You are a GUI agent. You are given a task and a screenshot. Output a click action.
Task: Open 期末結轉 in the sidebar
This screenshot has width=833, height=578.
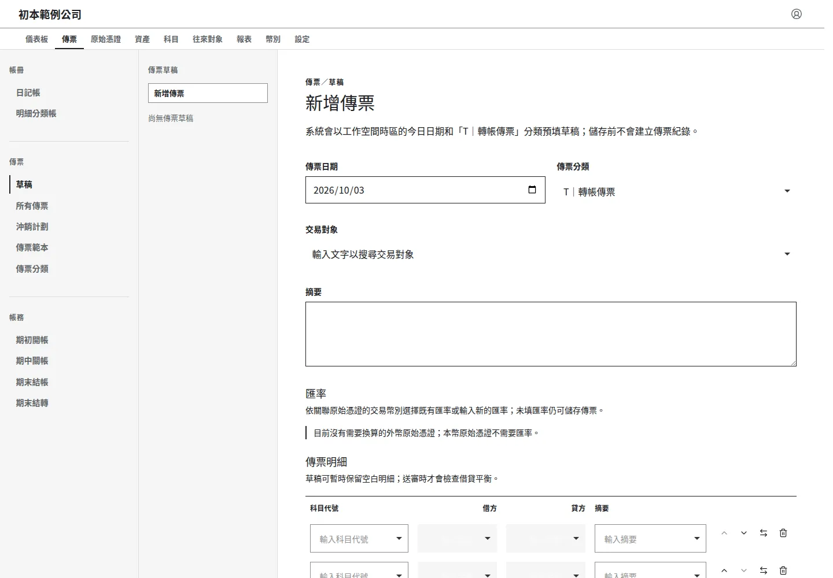coord(69,403)
